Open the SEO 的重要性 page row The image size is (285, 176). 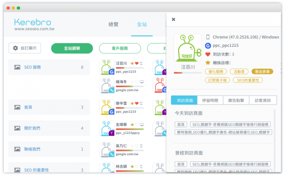tap(49, 167)
